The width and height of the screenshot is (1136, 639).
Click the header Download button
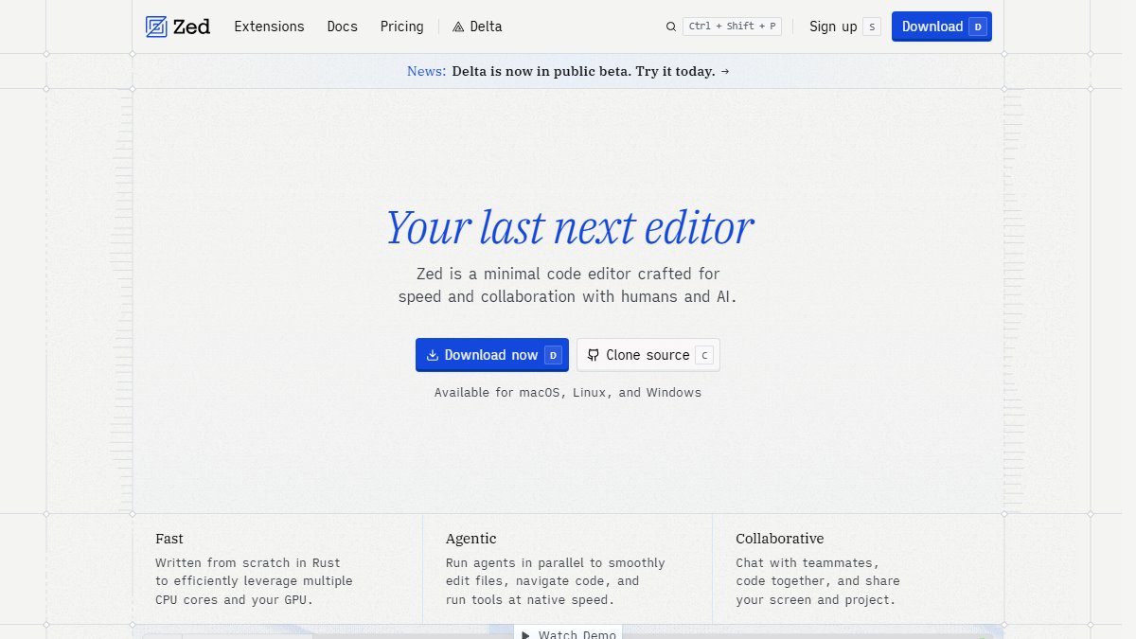[942, 27]
